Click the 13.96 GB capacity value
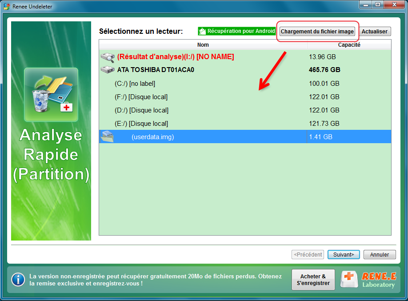408x301 pixels. (x=322, y=57)
